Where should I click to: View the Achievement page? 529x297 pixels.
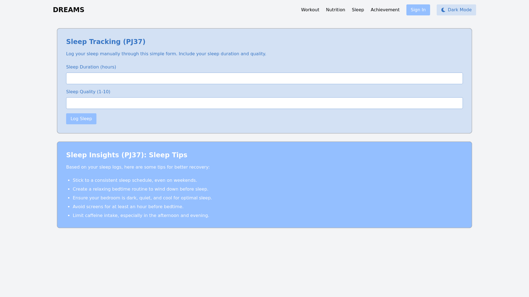pos(385,10)
